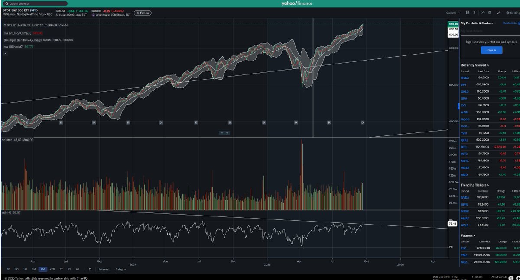Select the YTD range tab
Viewport: 520px width, 280px height.
click(52, 269)
